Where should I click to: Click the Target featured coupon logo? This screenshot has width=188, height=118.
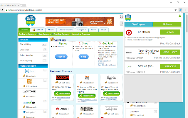(63, 109)
